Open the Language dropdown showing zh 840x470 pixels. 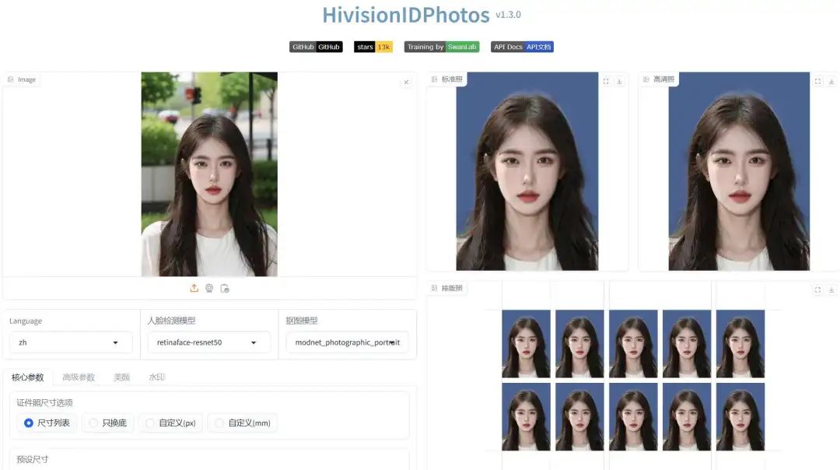pos(71,342)
